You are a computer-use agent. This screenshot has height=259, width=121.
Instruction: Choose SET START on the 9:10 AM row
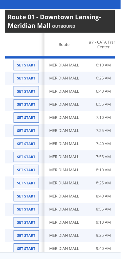tap(26, 222)
